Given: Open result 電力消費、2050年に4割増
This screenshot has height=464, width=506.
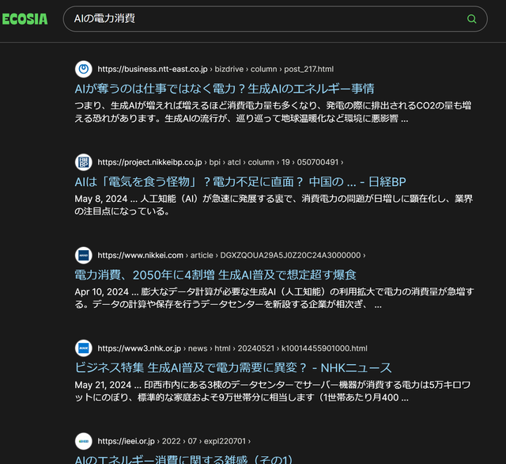Looking at the screenshot, I should click(215, 275).
